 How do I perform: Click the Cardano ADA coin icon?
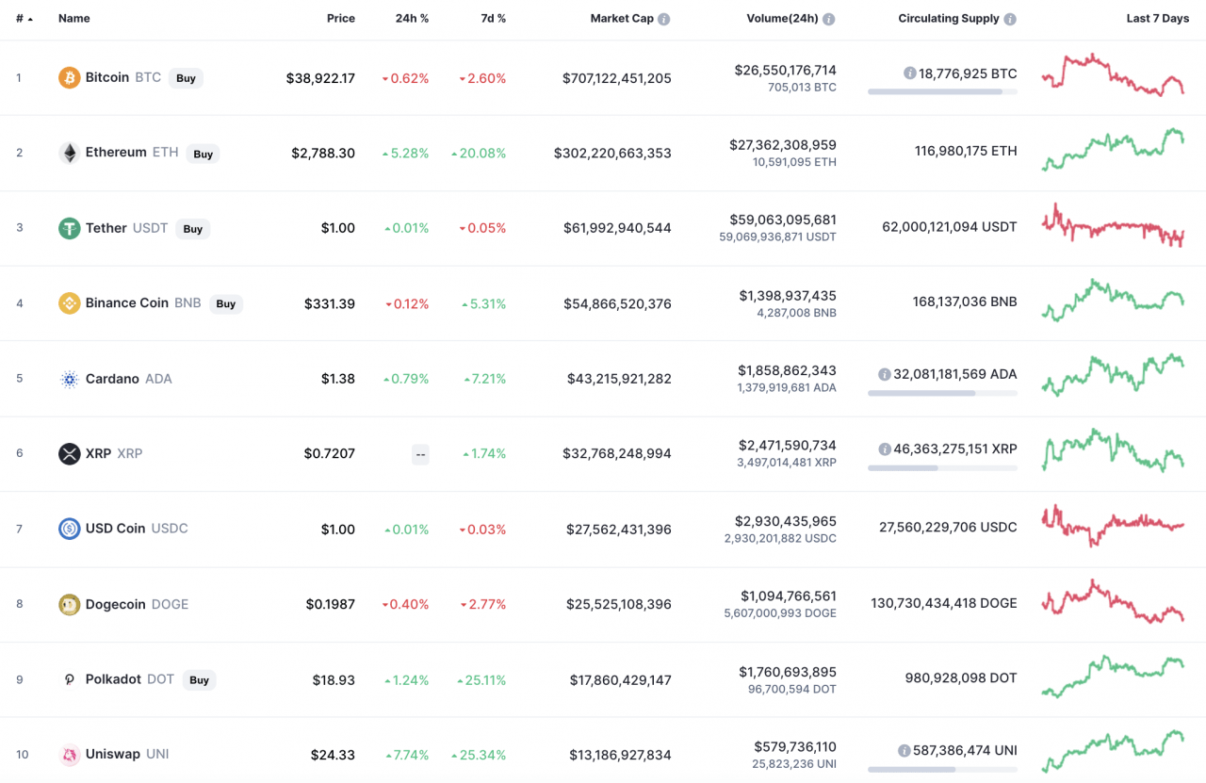coord(70,379)
